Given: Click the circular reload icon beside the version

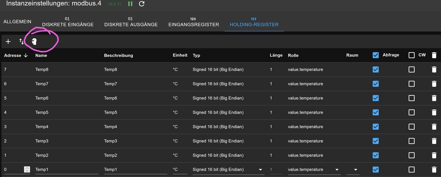Looking at the screenshot, I should pos(142,4).
